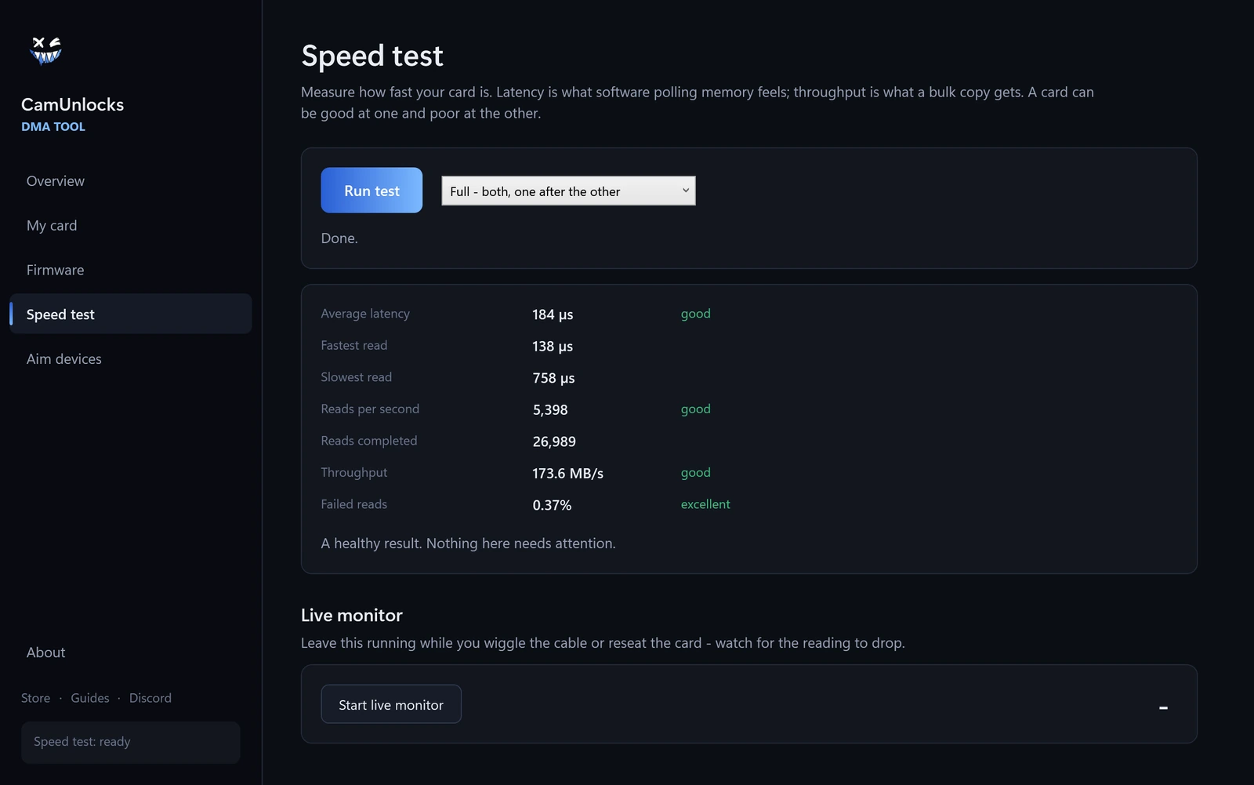Open the Discord link

click(150, 698)
